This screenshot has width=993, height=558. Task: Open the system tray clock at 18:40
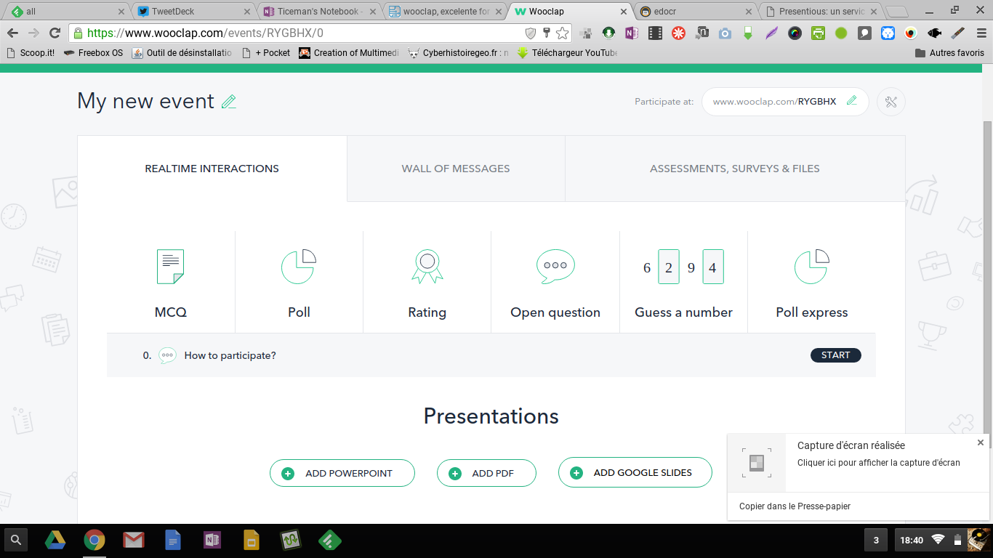point(912,540)
